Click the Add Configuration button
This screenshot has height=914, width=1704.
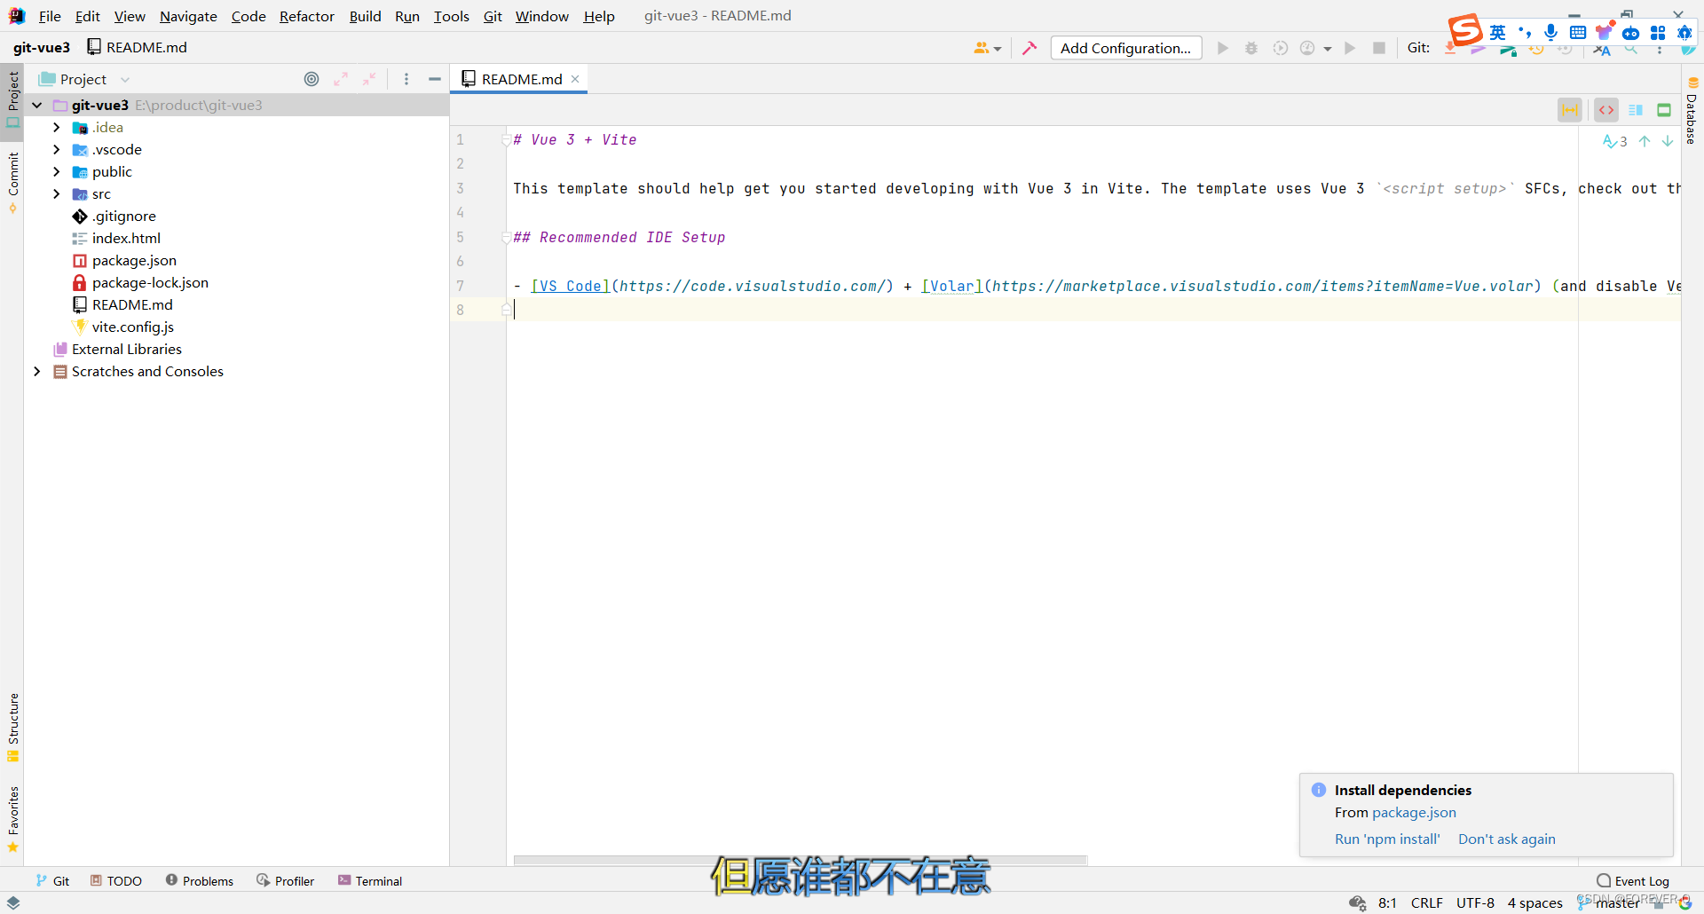(1125, 48)
